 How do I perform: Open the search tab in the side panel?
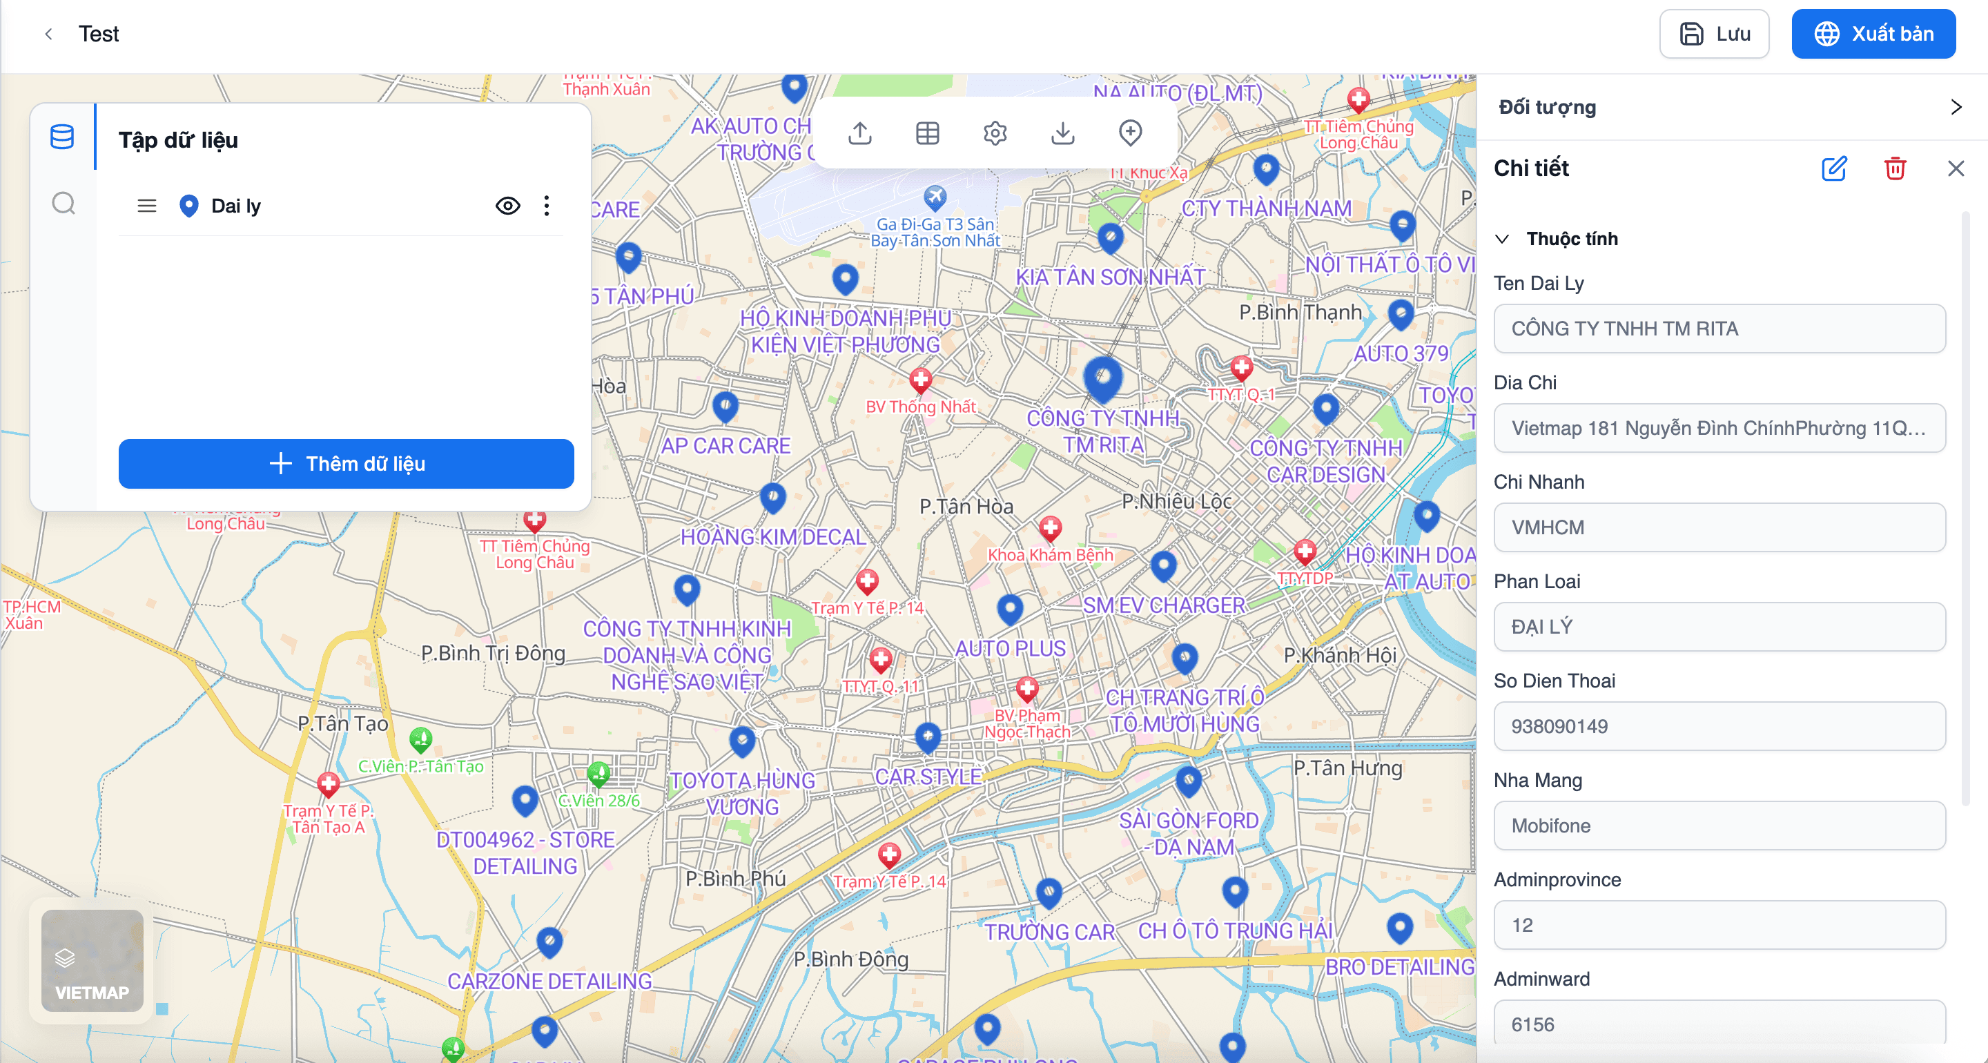(64, 204)
